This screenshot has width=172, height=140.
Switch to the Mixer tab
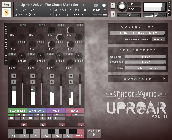6,44
